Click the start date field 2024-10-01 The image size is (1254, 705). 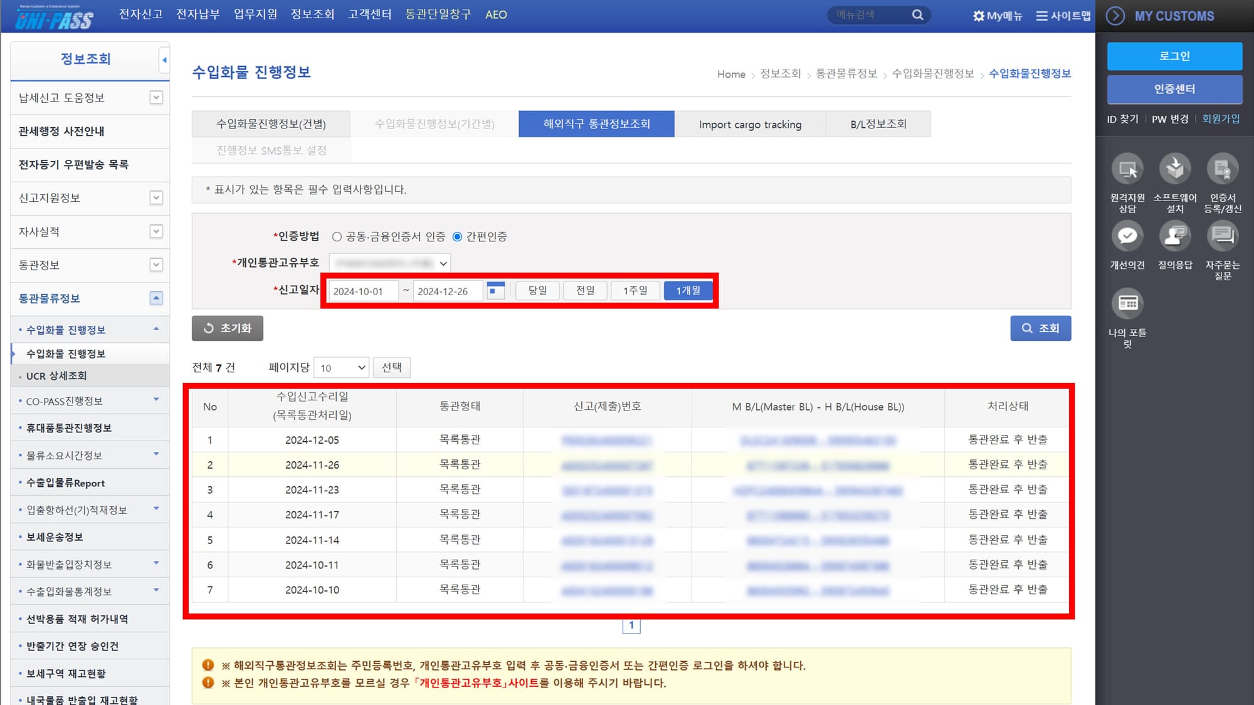[363, 291]
